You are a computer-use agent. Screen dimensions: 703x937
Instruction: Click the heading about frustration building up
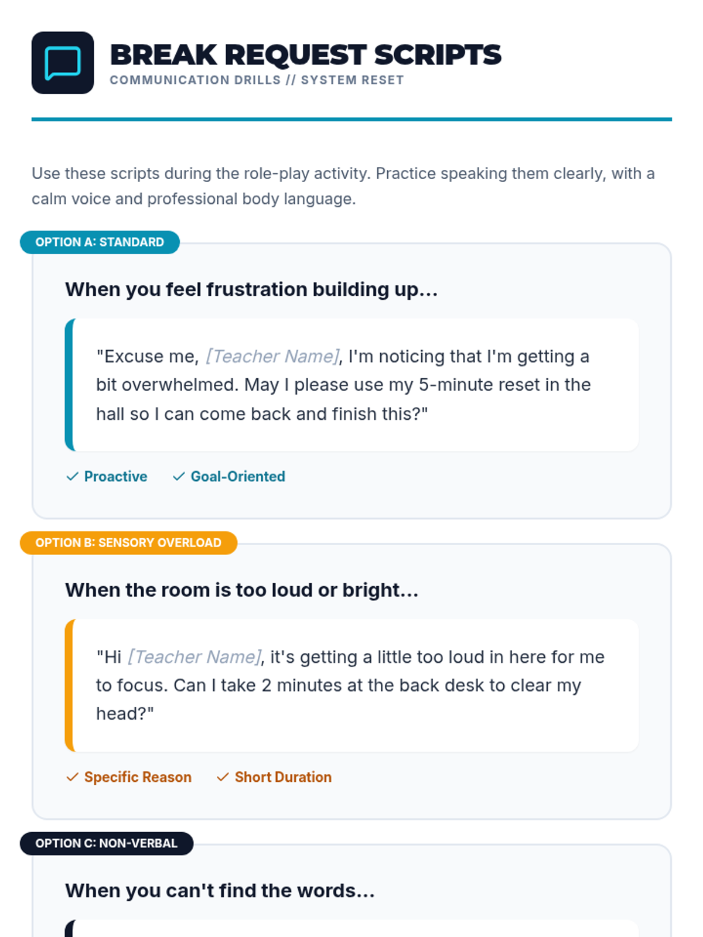(x=251, y=289)
